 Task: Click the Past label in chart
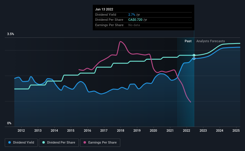pyautogui.click(x=188, y=41)
